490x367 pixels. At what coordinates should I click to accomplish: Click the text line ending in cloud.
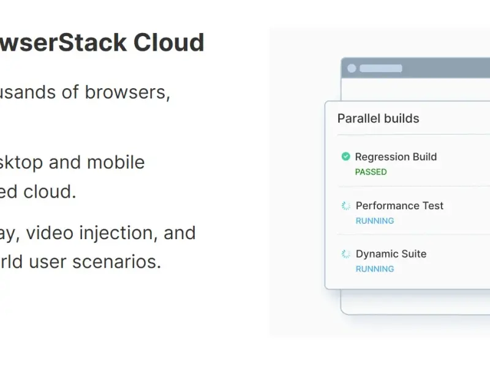(38, 191)
